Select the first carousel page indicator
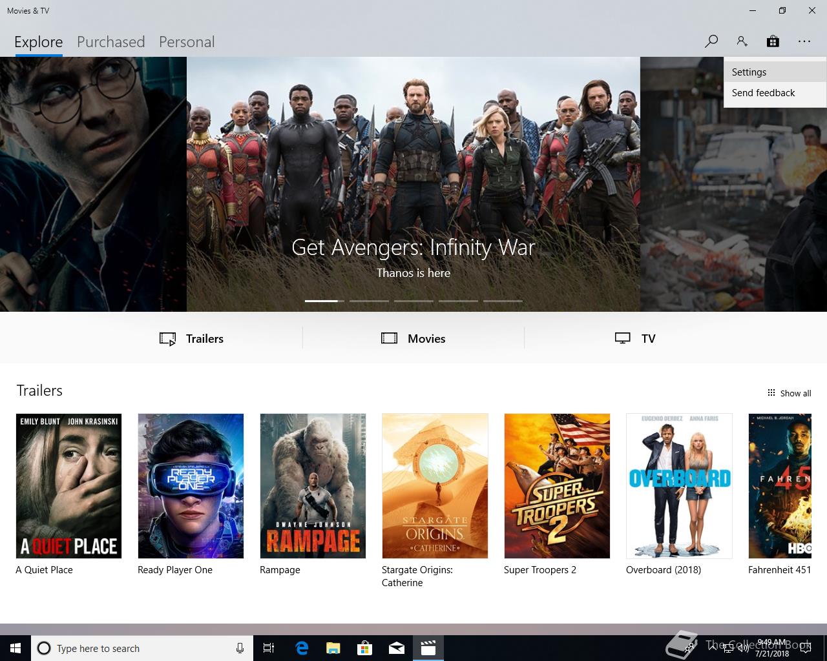Viewport: 827px width, 661px height. pos(324,301)
